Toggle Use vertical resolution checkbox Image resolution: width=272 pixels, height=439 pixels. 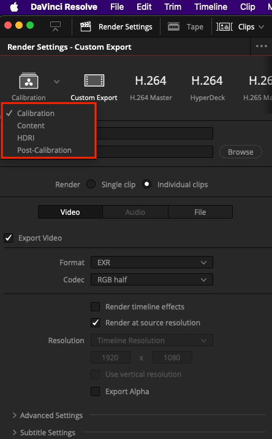pyautogui.click(x=95, y=375)
